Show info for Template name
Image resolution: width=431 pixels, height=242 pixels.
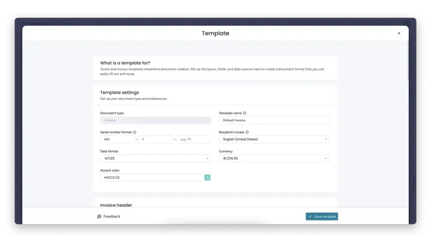[245, 113]
